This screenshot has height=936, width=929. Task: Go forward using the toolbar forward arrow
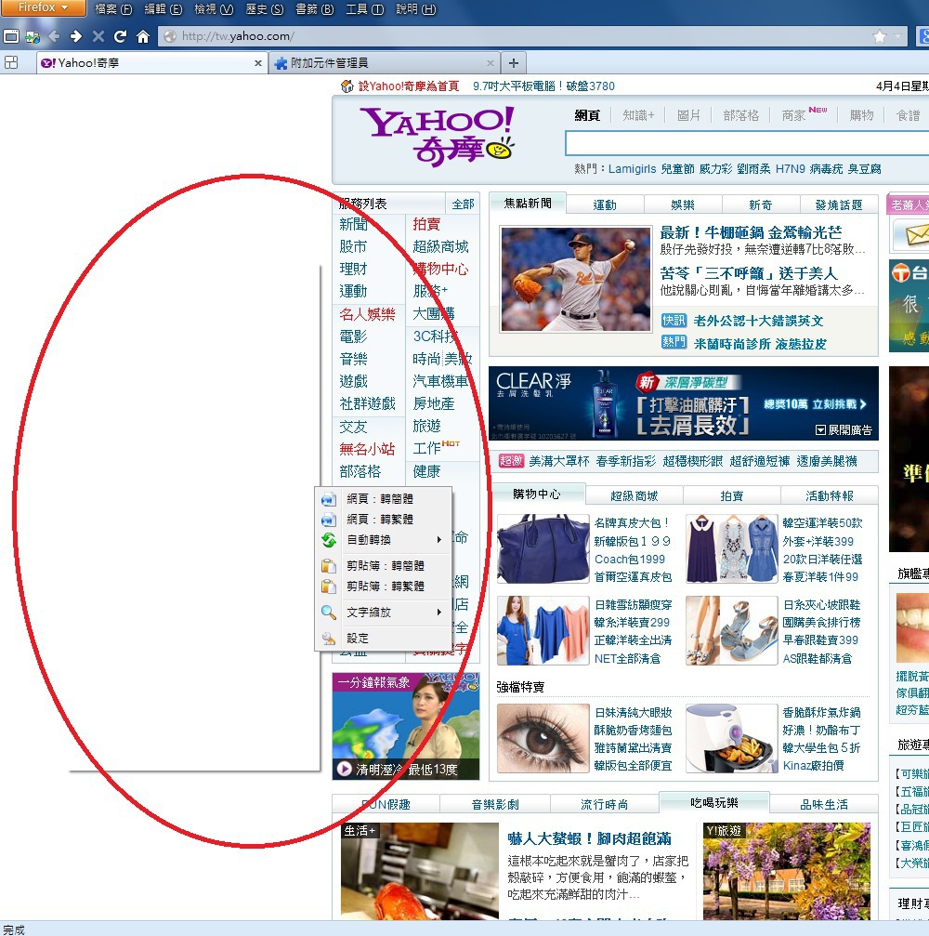pos(76,36)
